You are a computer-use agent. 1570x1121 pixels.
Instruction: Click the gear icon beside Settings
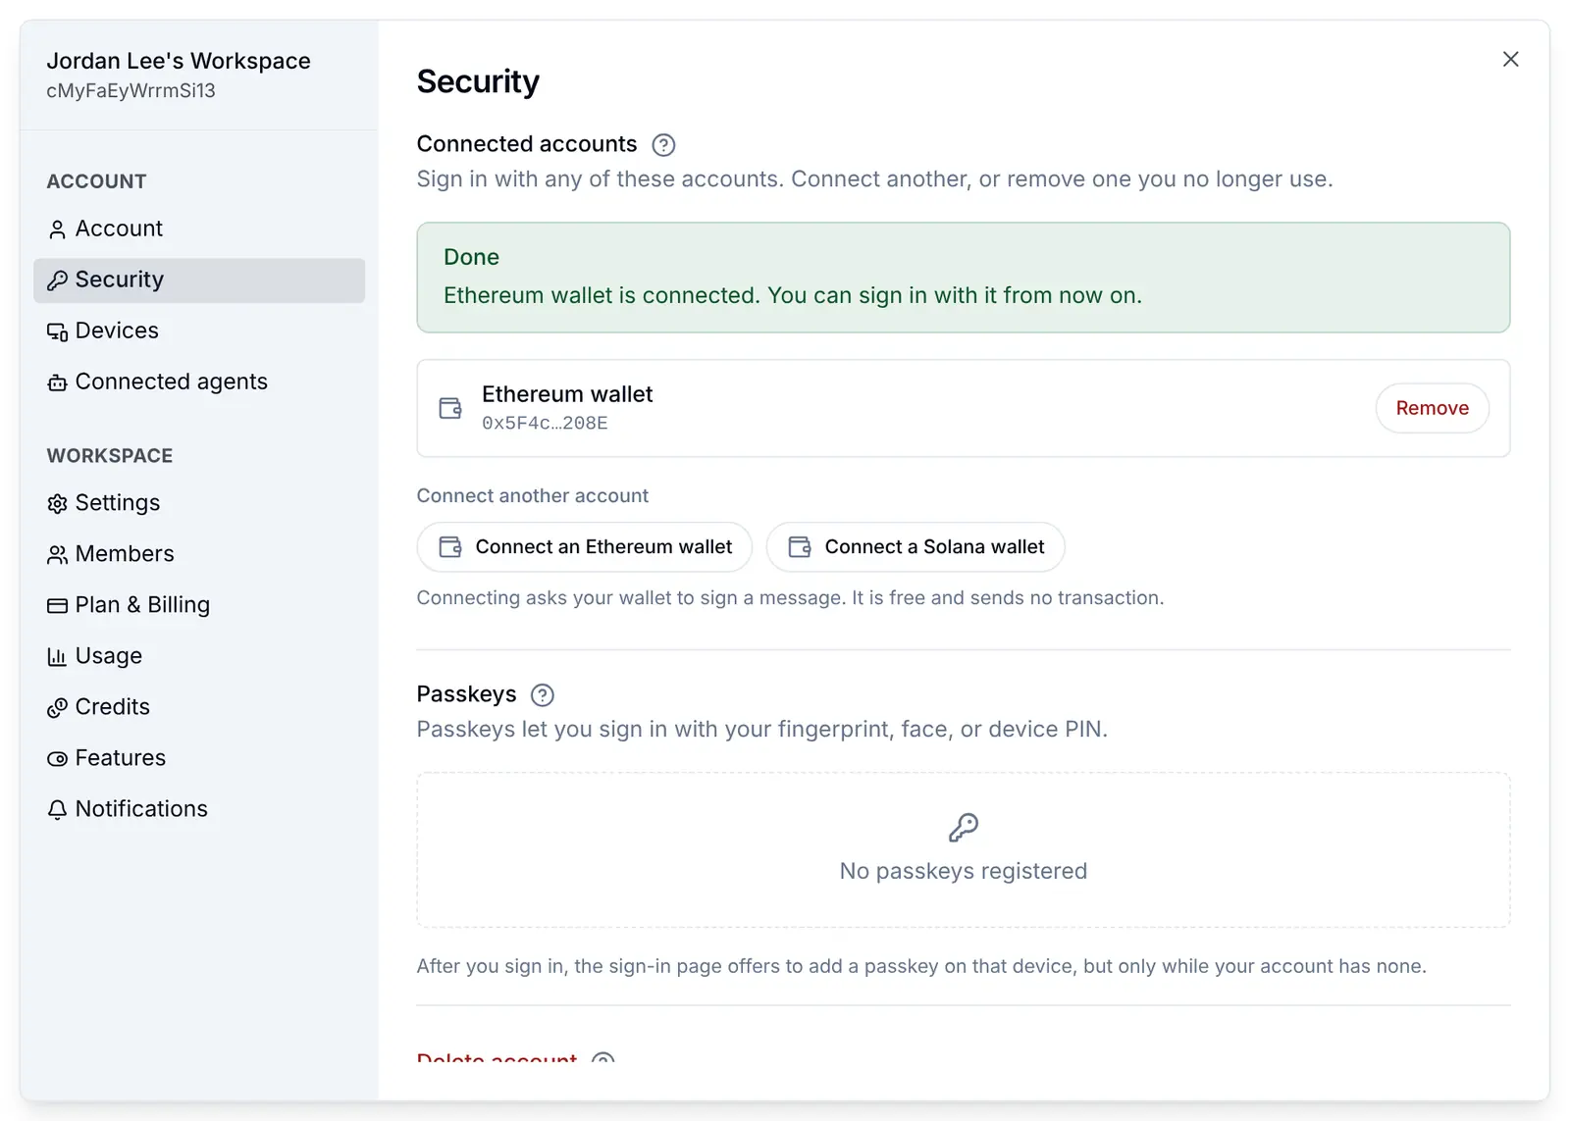pyautogui.click(x=57, y=503)
